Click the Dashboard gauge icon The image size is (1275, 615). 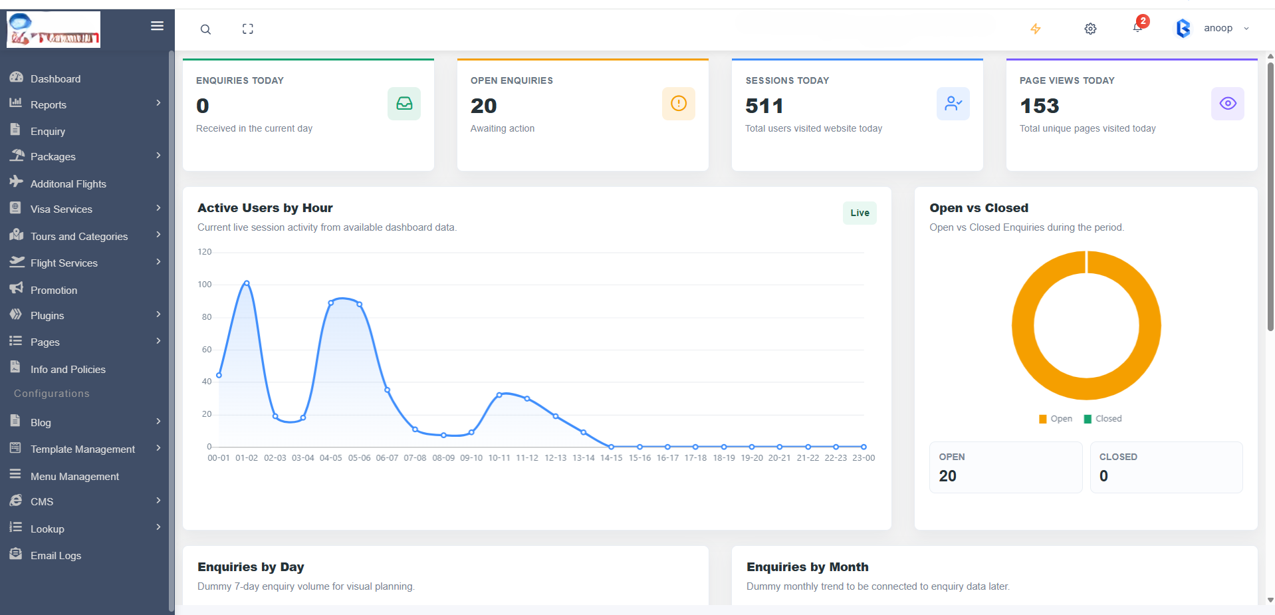17,76
